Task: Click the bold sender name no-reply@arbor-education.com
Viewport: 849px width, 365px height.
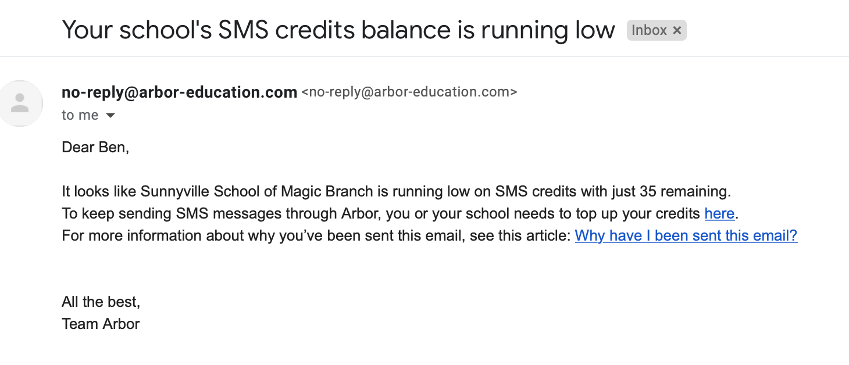Action: click(180, 92)
